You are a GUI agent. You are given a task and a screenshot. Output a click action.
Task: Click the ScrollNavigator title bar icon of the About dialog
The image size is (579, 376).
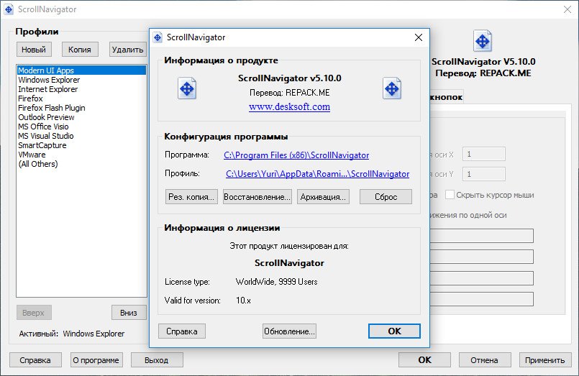pyautogui.click(x=158, y=37)
